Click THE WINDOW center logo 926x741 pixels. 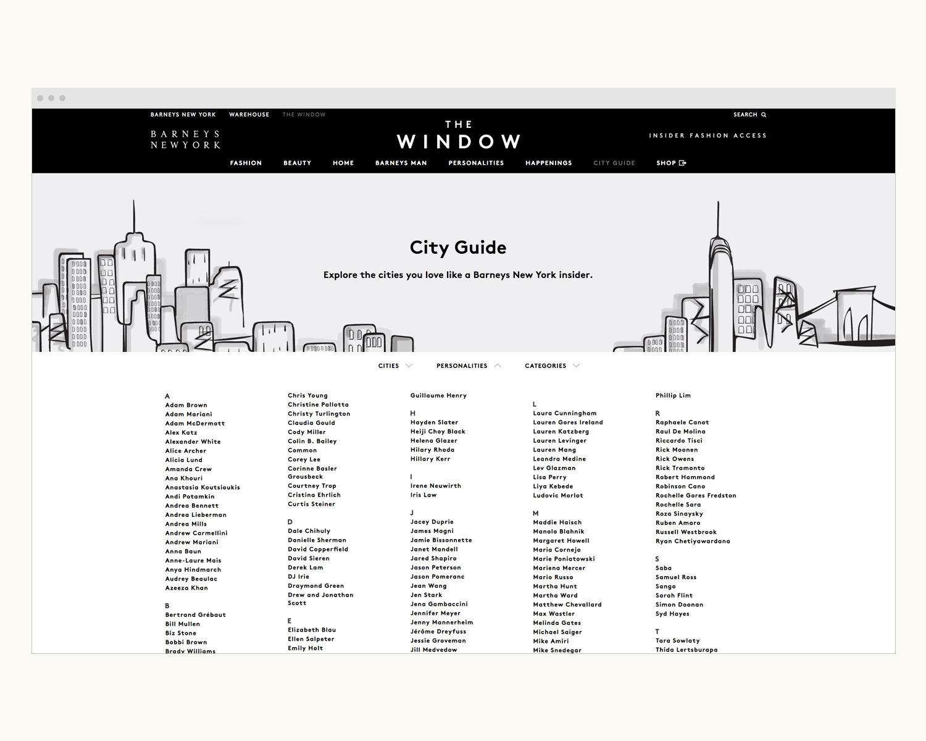pyautogui.click(x=459, y=135)
